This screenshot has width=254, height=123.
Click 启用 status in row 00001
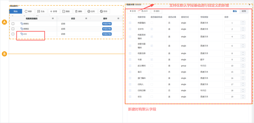[63, 24]
